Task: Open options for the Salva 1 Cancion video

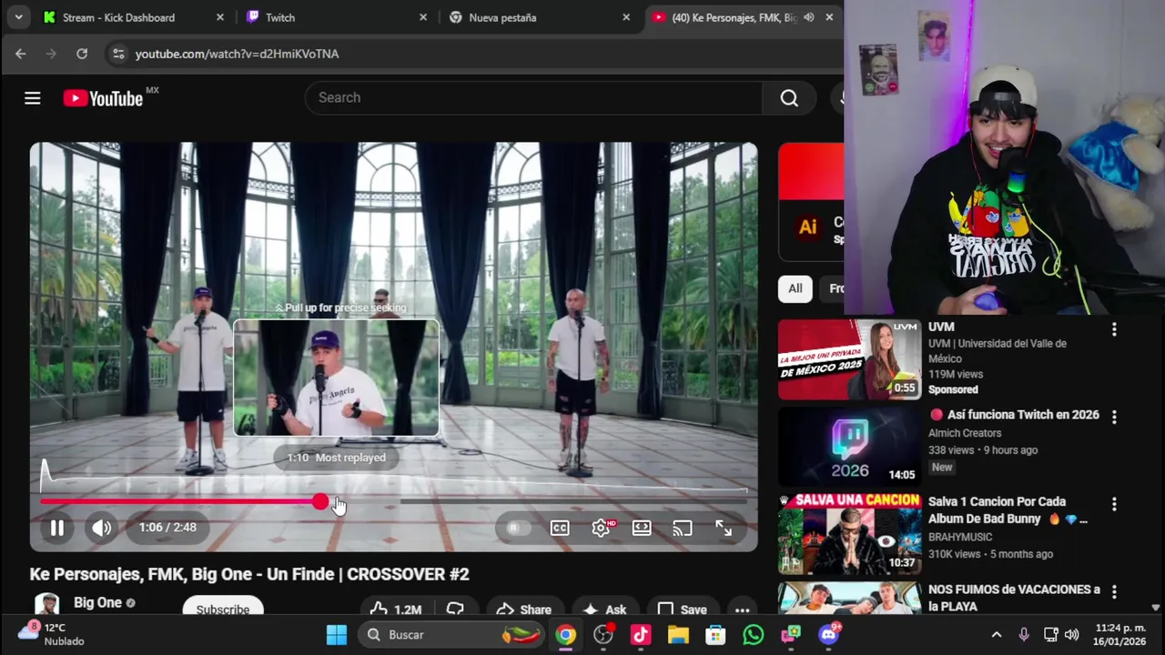Action: [1114, 504]
